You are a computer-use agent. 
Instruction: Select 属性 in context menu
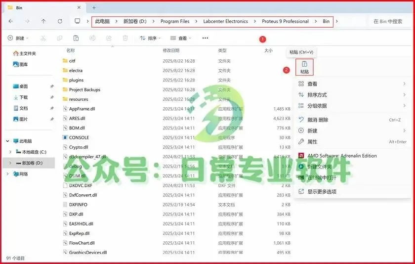coord(353,142)
